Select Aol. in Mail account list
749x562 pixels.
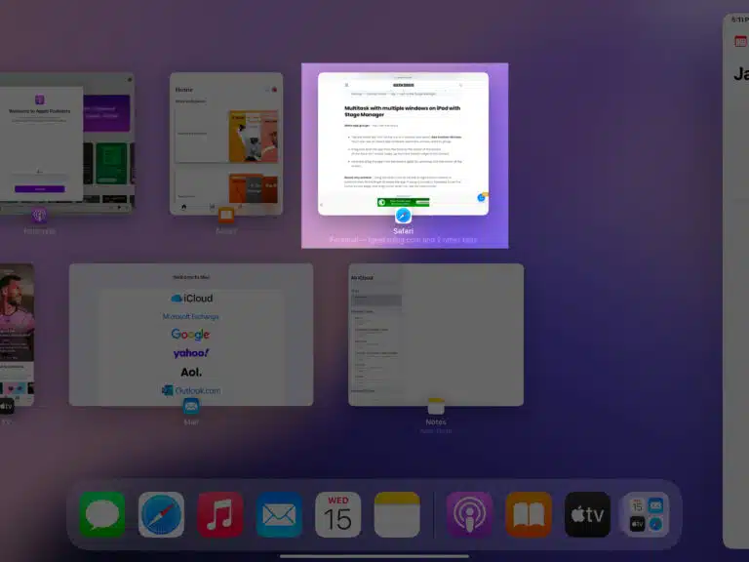click(191, 372)
